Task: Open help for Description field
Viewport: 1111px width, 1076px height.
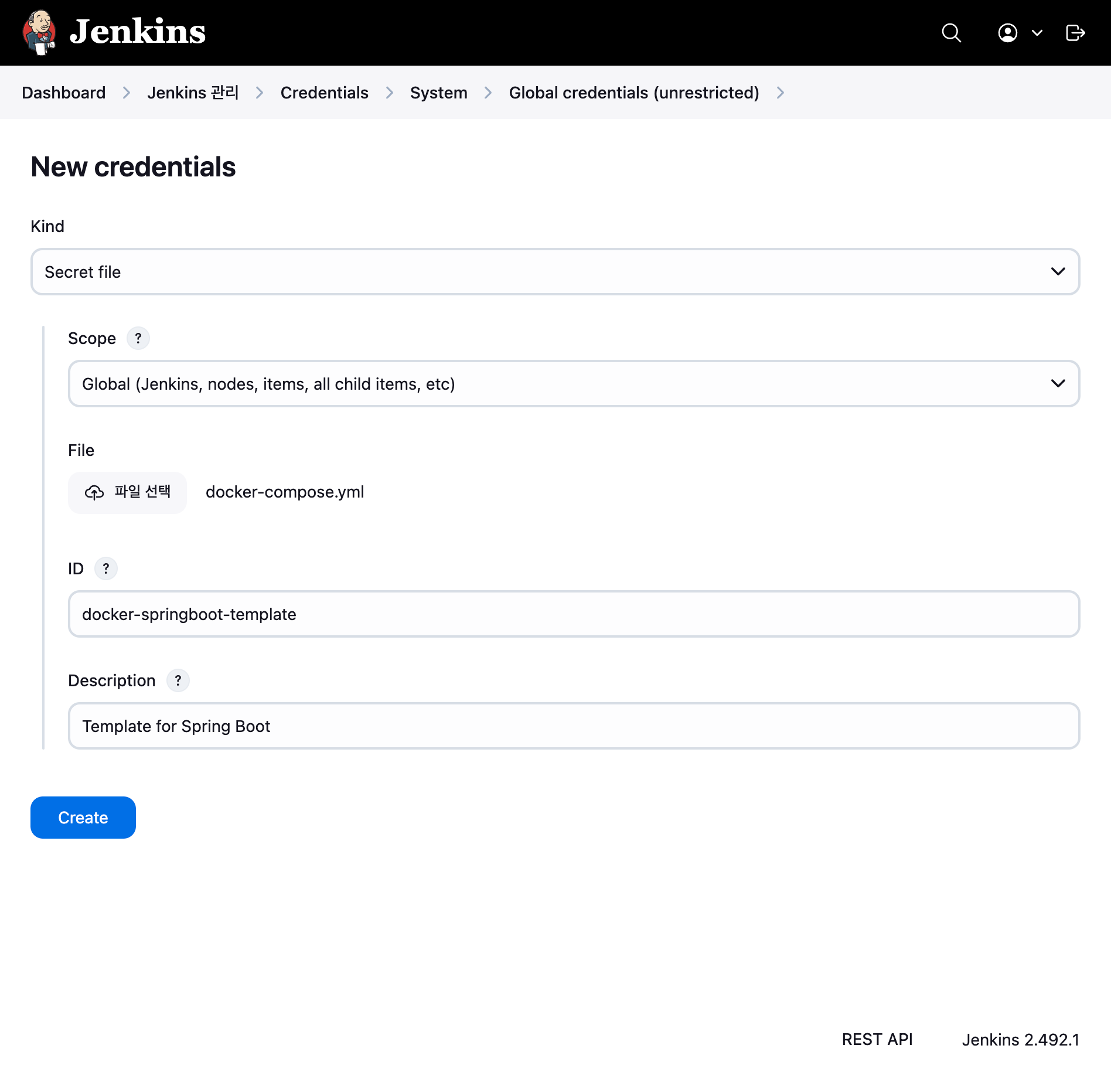Action: click(178, 680)
